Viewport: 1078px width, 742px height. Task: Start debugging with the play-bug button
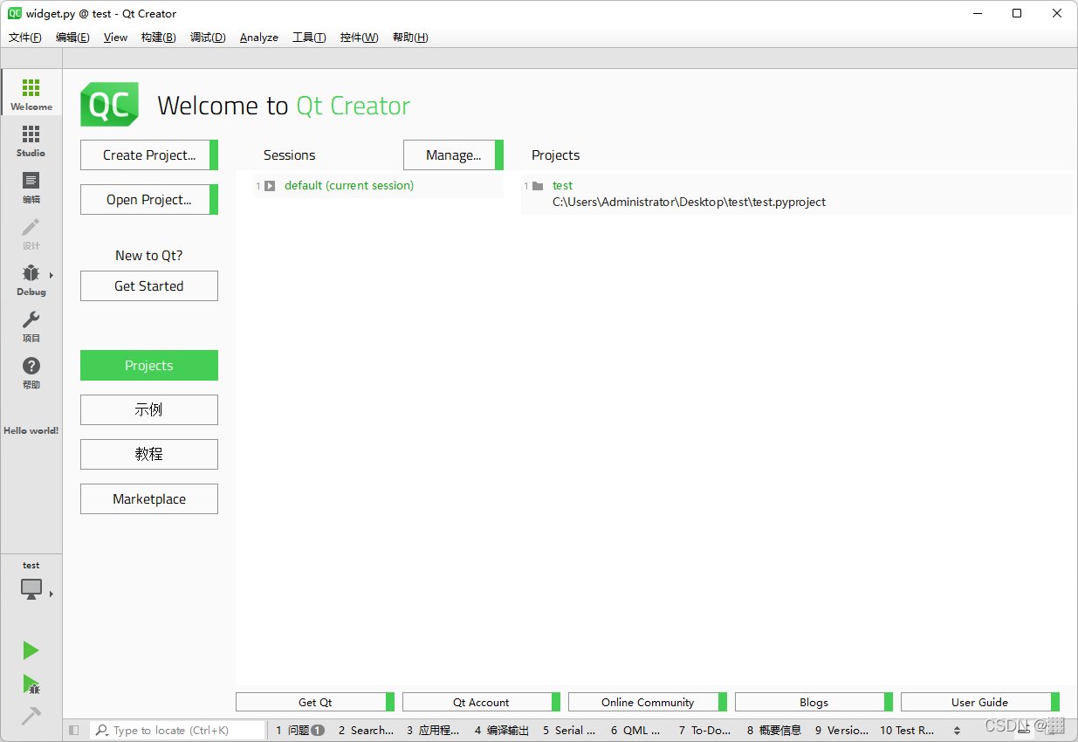(x=31, y=684)
